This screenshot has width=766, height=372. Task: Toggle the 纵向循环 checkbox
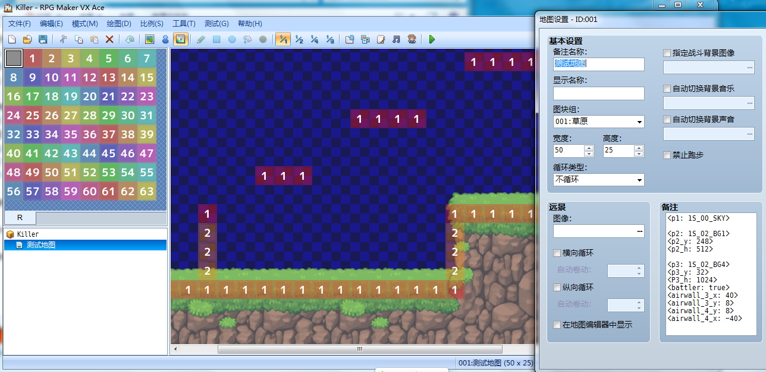[x=557, y=287]
